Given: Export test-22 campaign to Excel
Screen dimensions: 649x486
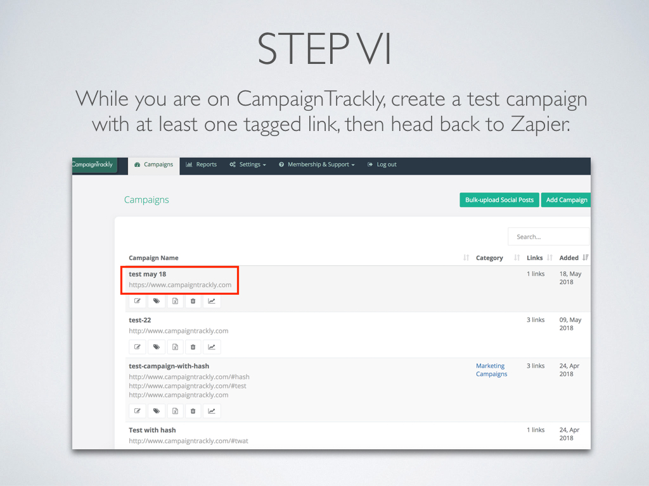Looking at the screenshot, I should (175, 347).
